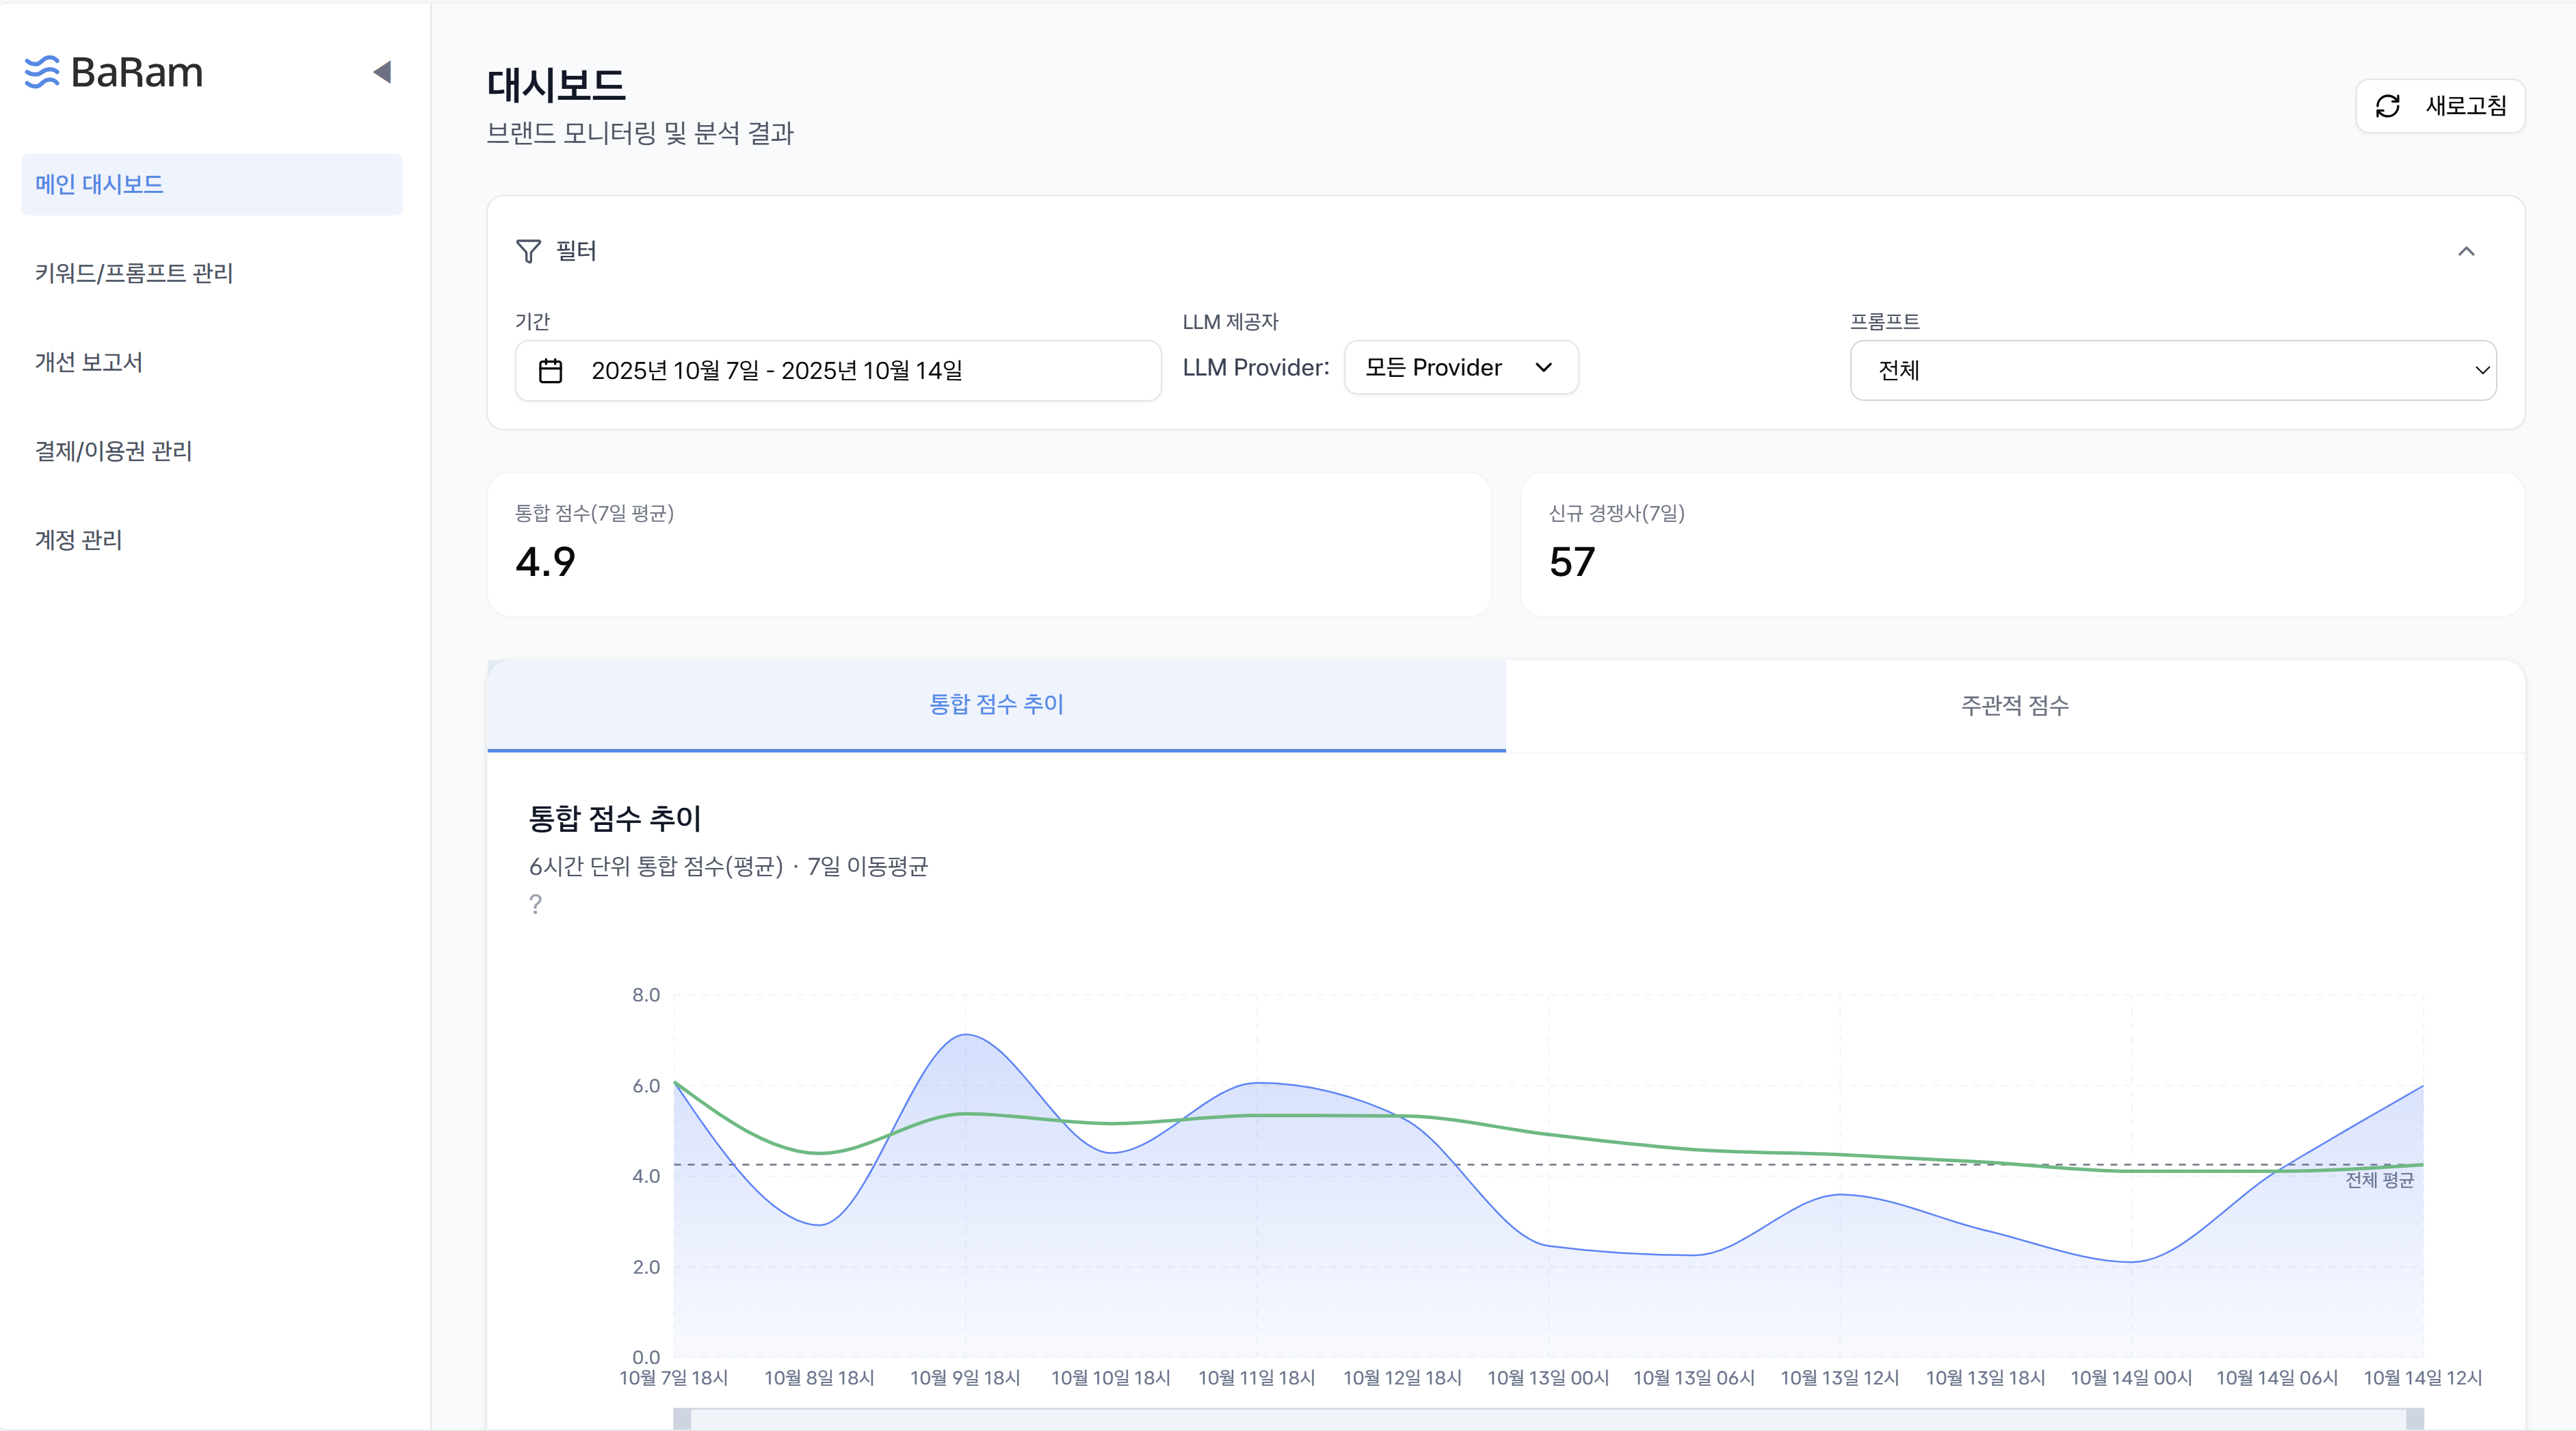Click the filter funnel icon
The height and width of the screenshot is (1431, 2576).
pos(529,251)
